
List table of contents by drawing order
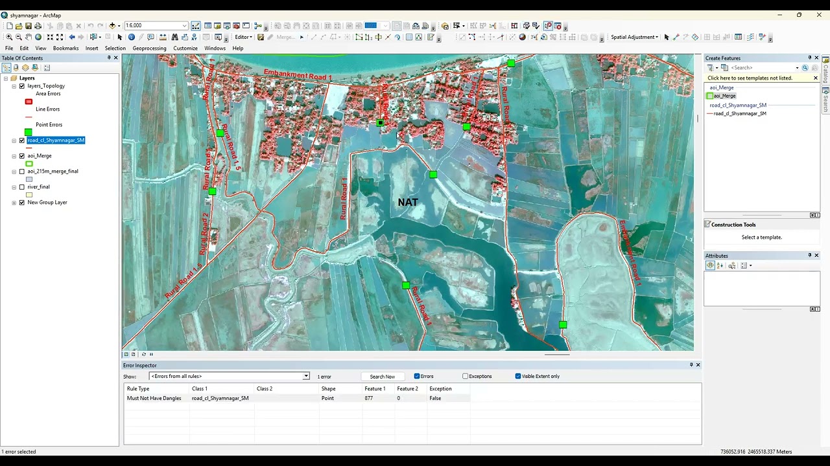click(x=6, y=67)
